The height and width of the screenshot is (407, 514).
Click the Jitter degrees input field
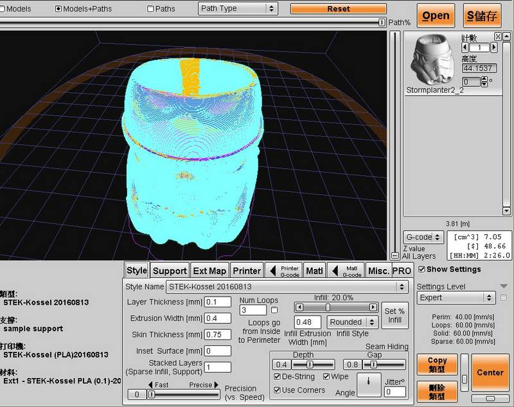tap(395, 392)
